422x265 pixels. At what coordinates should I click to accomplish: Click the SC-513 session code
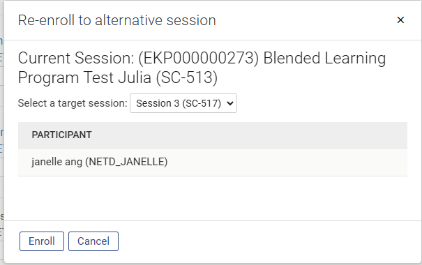(187, 77)
